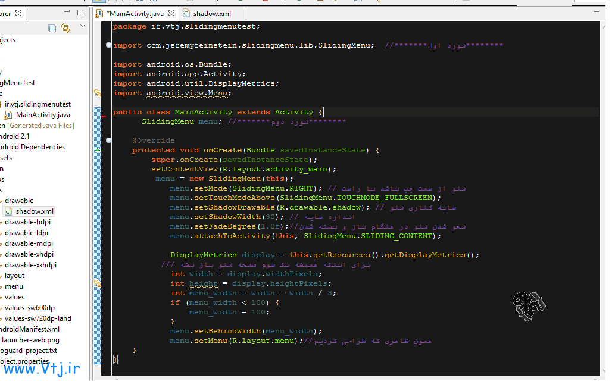Select the values-sw600dp folder
The height and width of the screenshot is (381, 612).
29,308
